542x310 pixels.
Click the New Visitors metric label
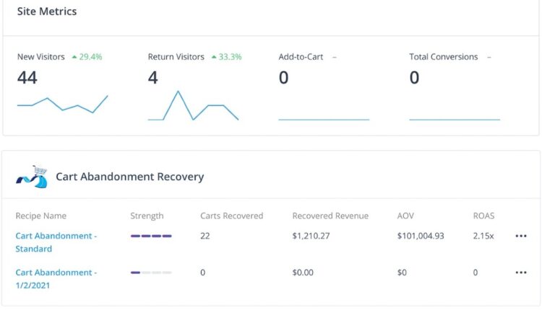coord(40,57)
